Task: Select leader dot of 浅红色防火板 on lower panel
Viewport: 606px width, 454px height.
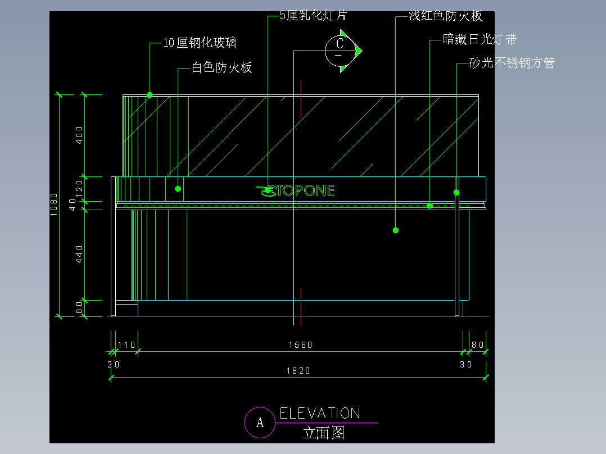Action: (x=395, y=230)
